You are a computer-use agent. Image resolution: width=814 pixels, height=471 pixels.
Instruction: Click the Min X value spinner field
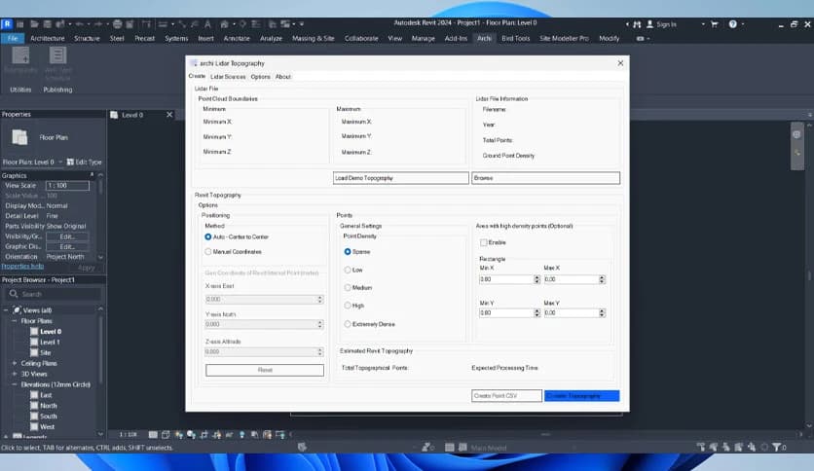(504, 279)
